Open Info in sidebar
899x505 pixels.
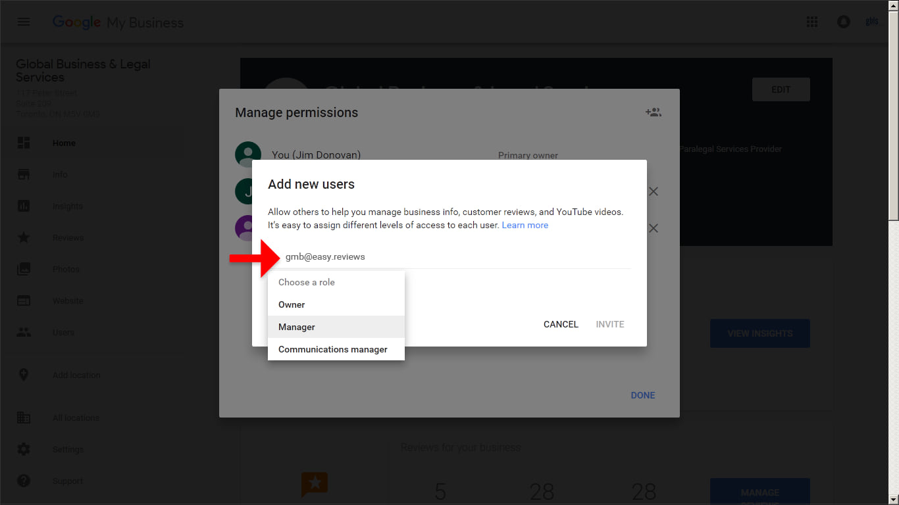coord(60,174)
